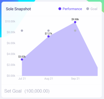Click the purple Performance legend dot
This screenshot has height=99, width=104.
tap(60, 9)
